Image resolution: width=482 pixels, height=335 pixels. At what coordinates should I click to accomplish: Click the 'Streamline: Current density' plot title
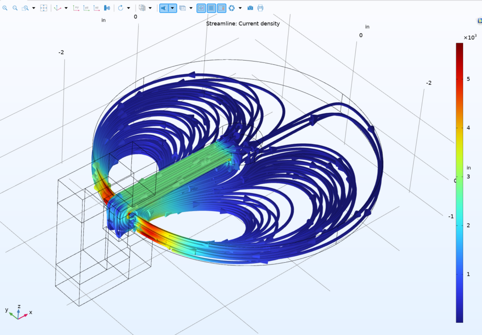[x=243, y=23]
